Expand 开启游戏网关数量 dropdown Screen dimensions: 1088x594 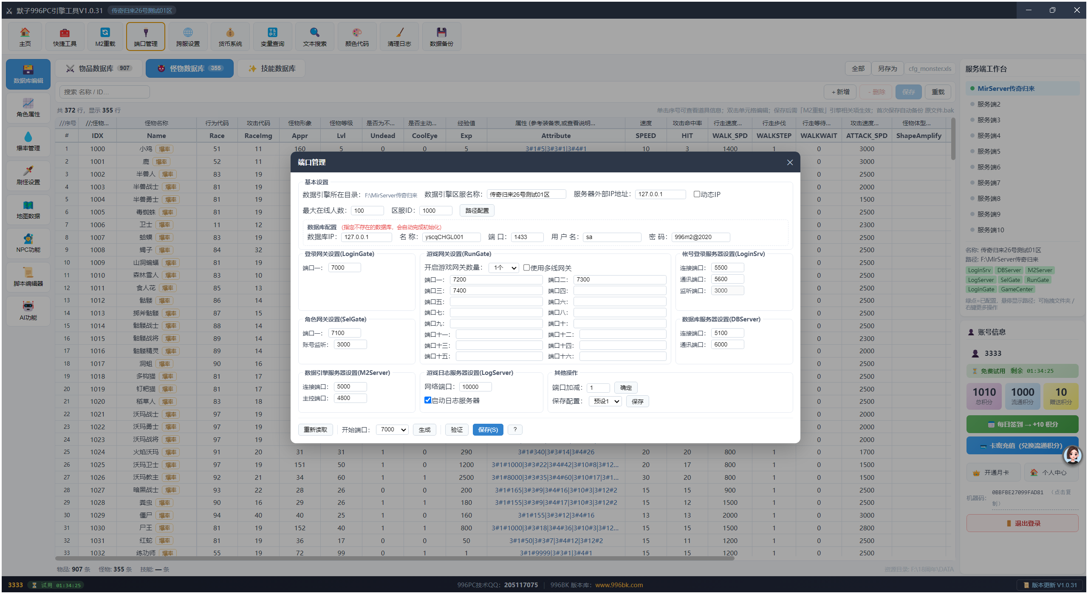click(x=504, y=267)
